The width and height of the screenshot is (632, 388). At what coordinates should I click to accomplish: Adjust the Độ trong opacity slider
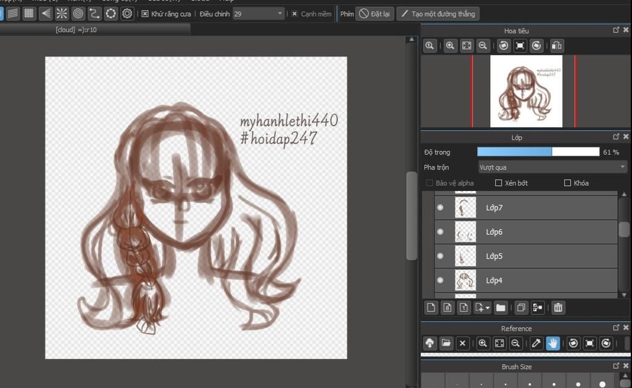pos(538,151)
